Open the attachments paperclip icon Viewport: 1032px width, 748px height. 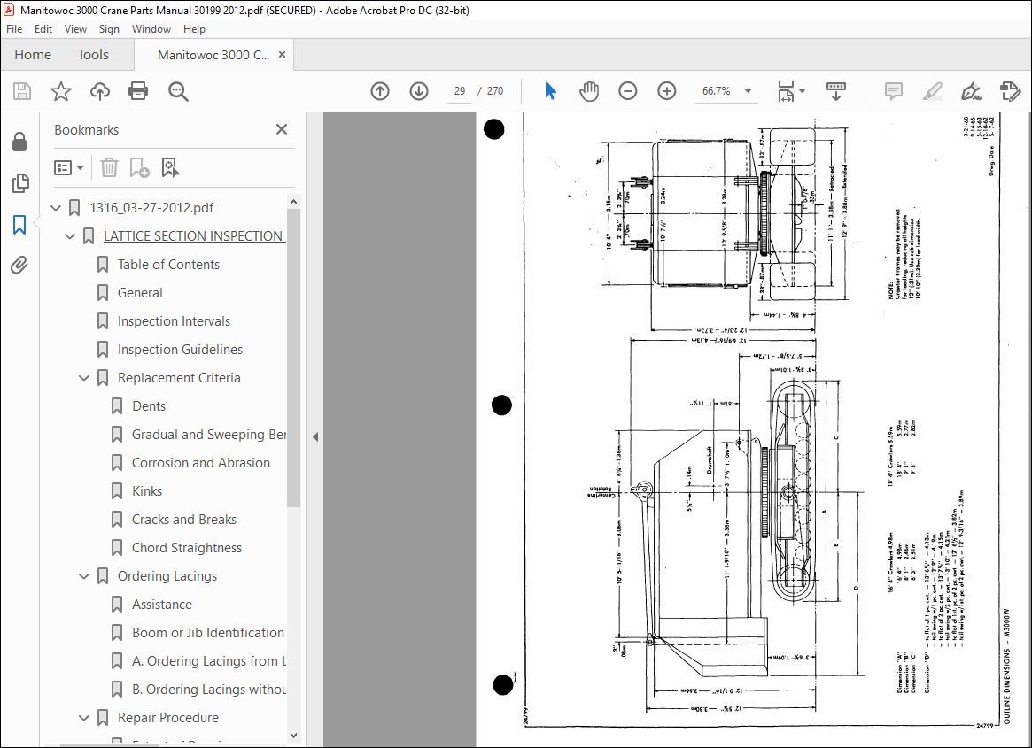pyautogui.click(x=19, y=266)
